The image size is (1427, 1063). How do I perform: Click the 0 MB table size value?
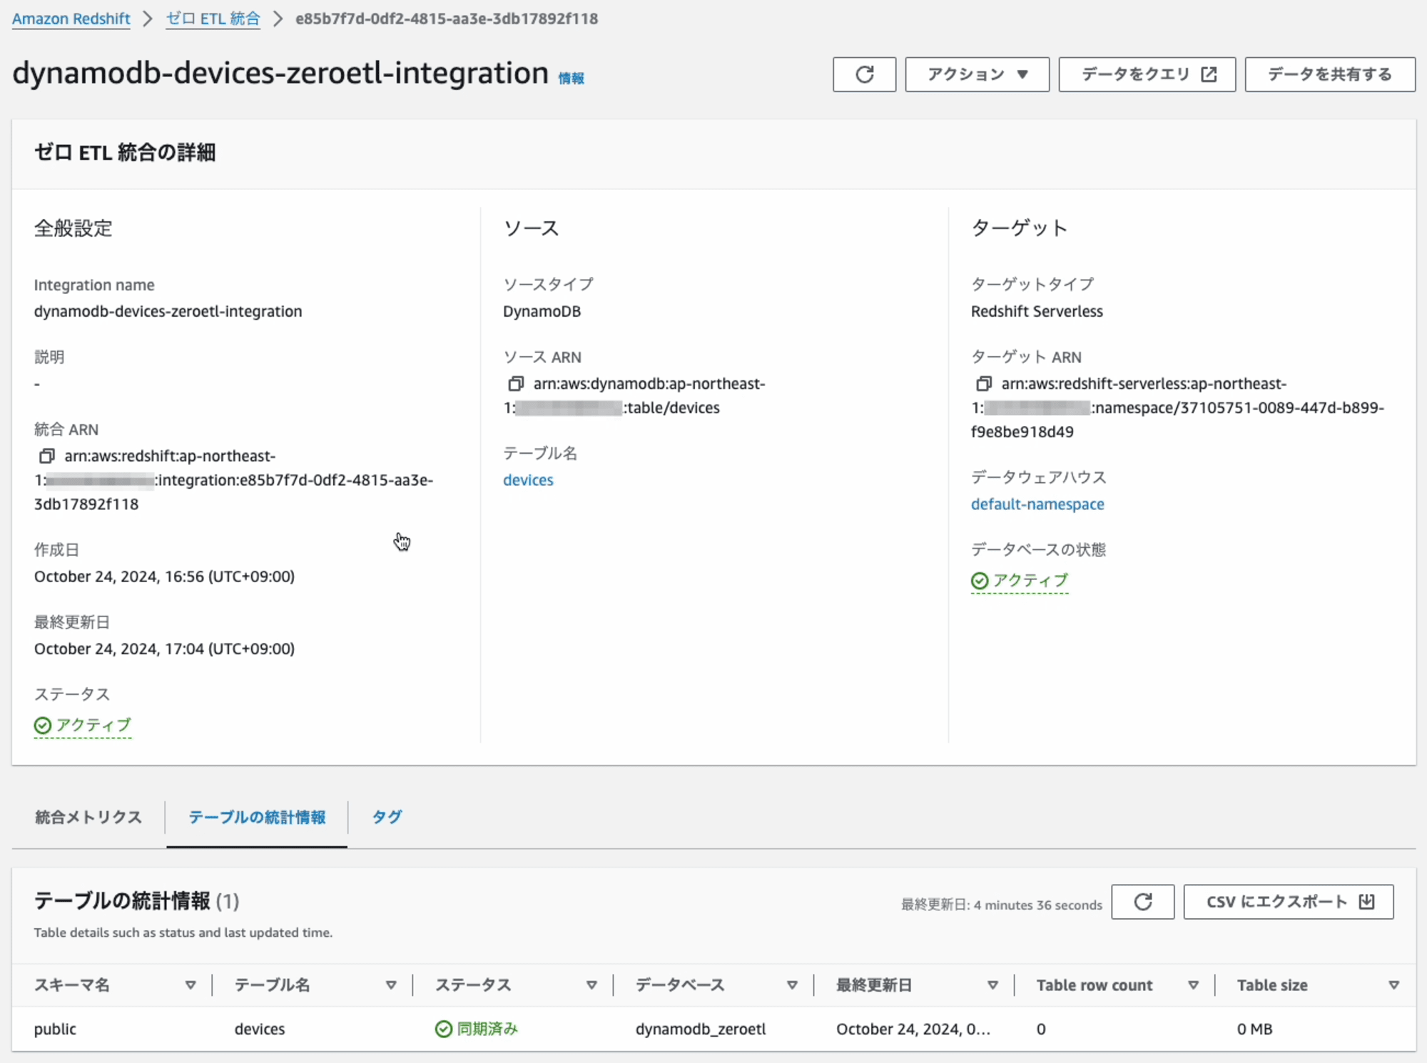pos(1255,1029)
